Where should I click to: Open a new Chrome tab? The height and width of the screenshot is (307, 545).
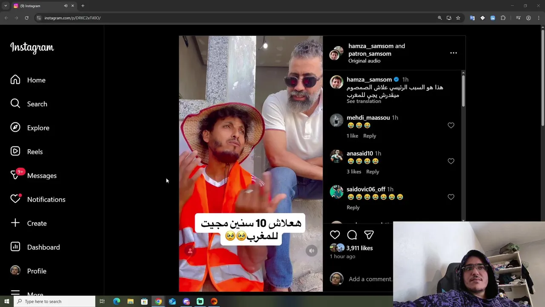coord(83,6)
